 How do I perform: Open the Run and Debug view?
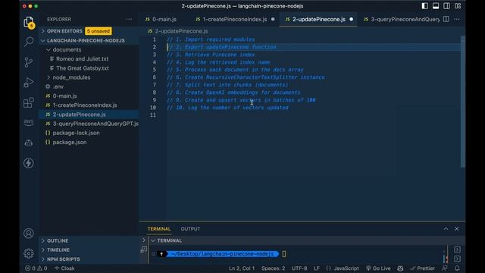click(x=29, y=83)
